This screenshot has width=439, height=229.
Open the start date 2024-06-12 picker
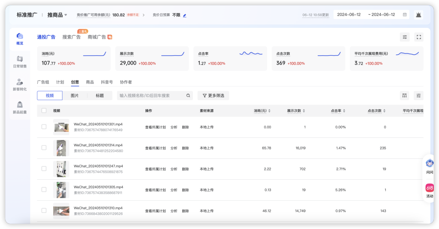349,15
